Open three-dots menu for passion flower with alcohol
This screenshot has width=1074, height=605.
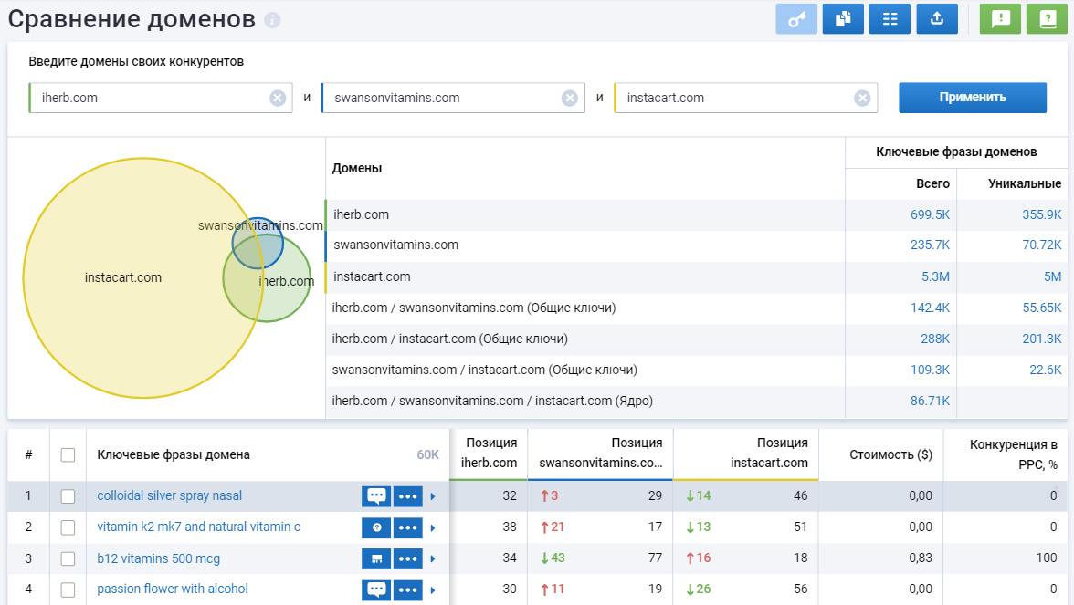point(407,589)
